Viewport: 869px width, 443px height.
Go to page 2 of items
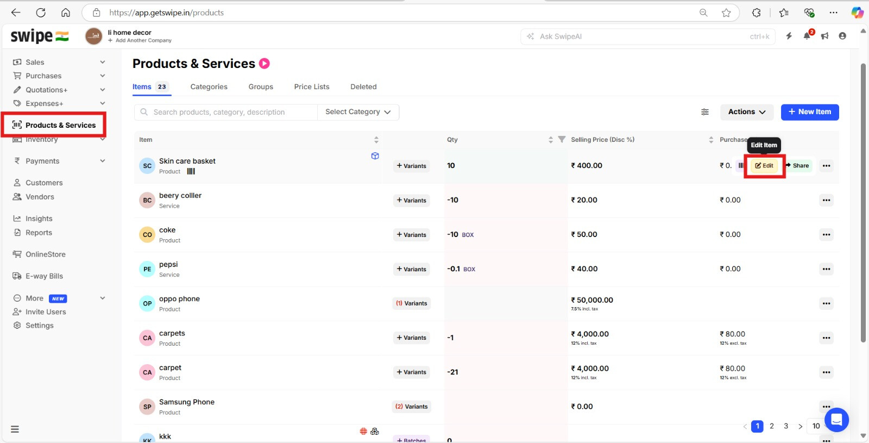(x=771, y=426)
